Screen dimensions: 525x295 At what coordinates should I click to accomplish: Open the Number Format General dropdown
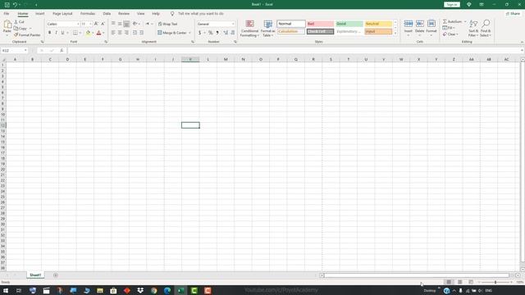(233, 24)
